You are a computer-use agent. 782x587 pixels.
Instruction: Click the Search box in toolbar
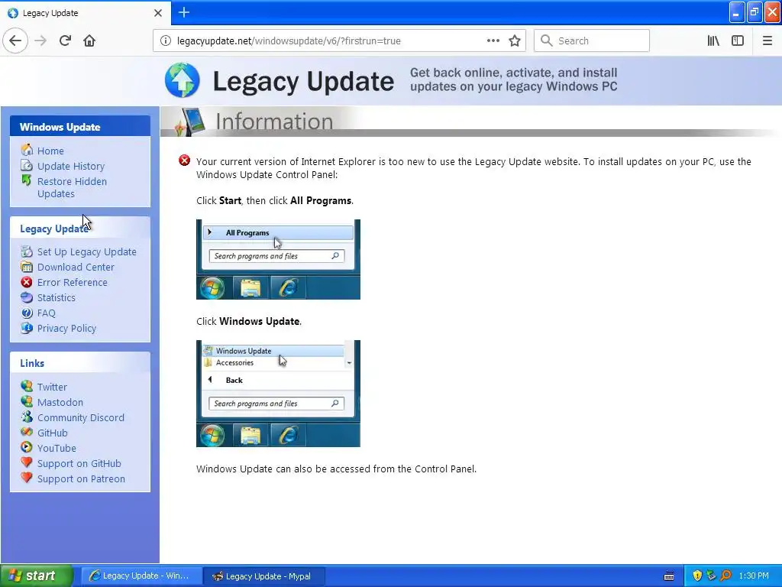point(592,41)
